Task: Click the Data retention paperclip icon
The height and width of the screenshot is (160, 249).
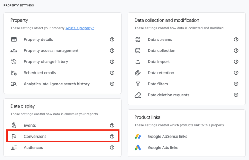Action: [138, 73]
